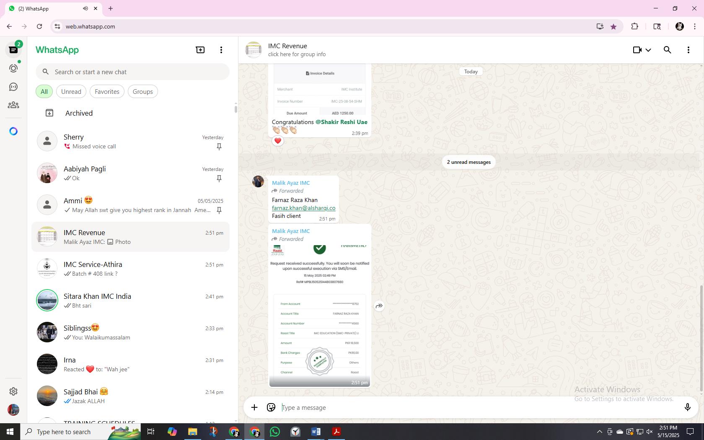Viewport: 704px width, 440px height.
Task: Open IMC Revenue chat menu three dots
Action: coord(688,50)
